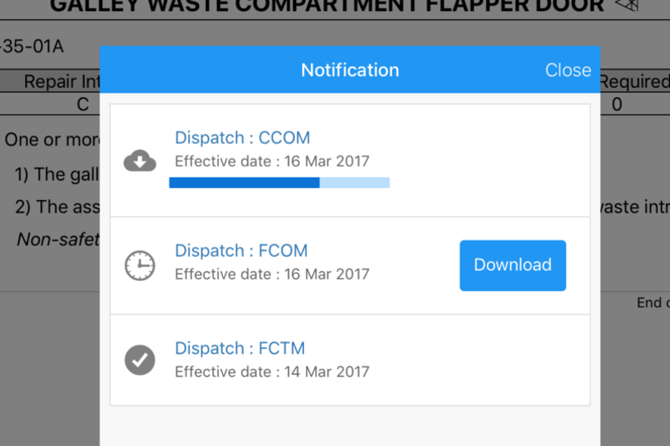Open the Dispatch : FCTM link
Viewport: 670px width, 446px height.
(x=240, y=348)
